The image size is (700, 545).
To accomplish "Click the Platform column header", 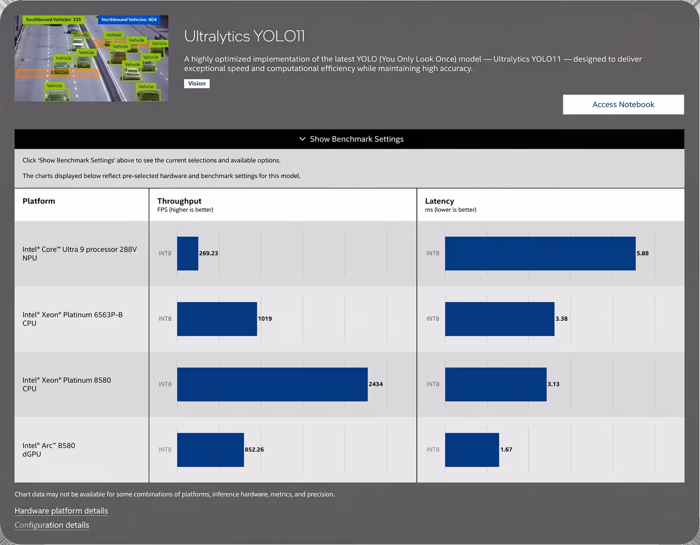I will [x=39, y=201].
